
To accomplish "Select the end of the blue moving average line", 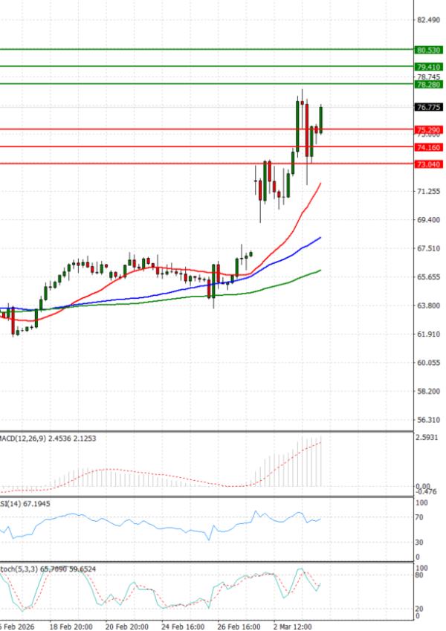I will tap(320, 238).
